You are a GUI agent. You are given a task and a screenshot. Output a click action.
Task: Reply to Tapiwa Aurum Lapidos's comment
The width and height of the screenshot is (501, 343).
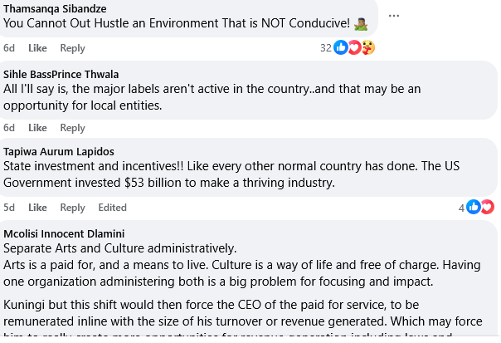72,208
